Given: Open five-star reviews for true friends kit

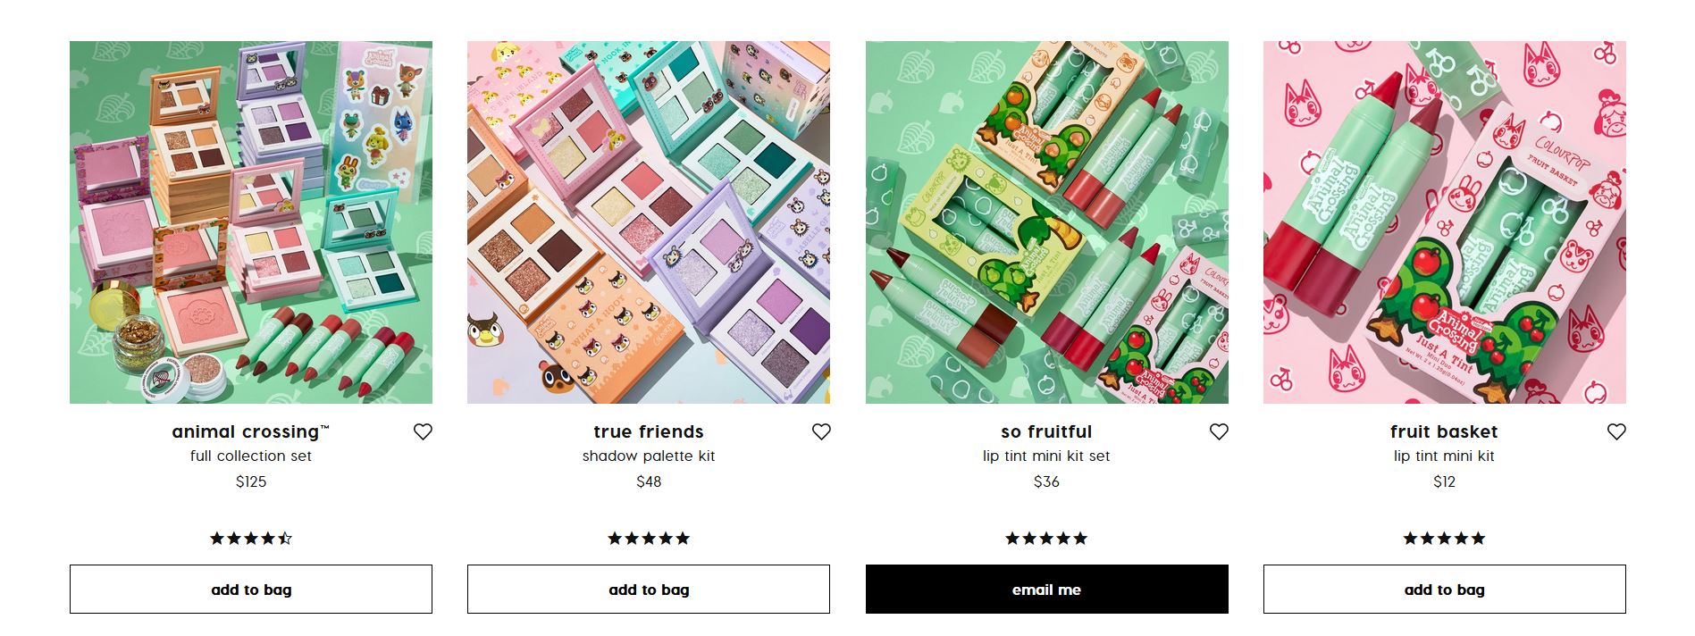Looking at the screenshot, I should [649, 539].
